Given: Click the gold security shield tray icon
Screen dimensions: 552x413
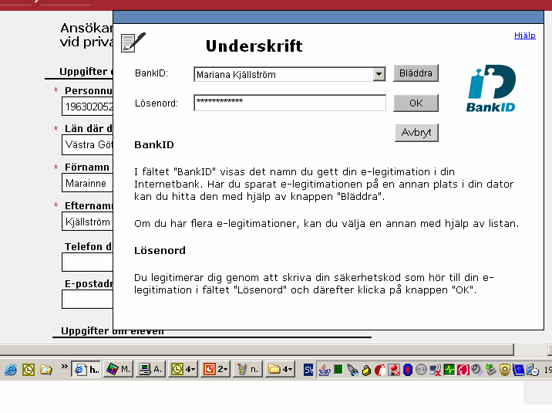Looking at the screenshot, I should [x=505, y=370].
